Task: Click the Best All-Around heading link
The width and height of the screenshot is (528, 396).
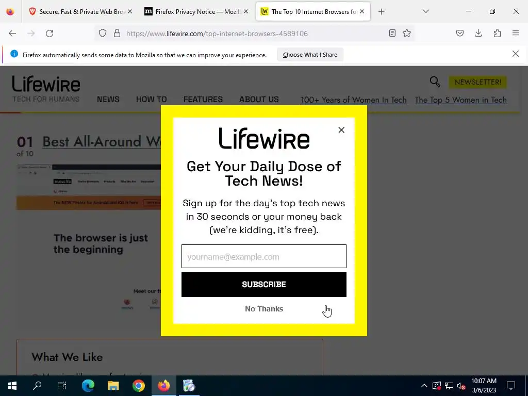Action: [102, 141]
